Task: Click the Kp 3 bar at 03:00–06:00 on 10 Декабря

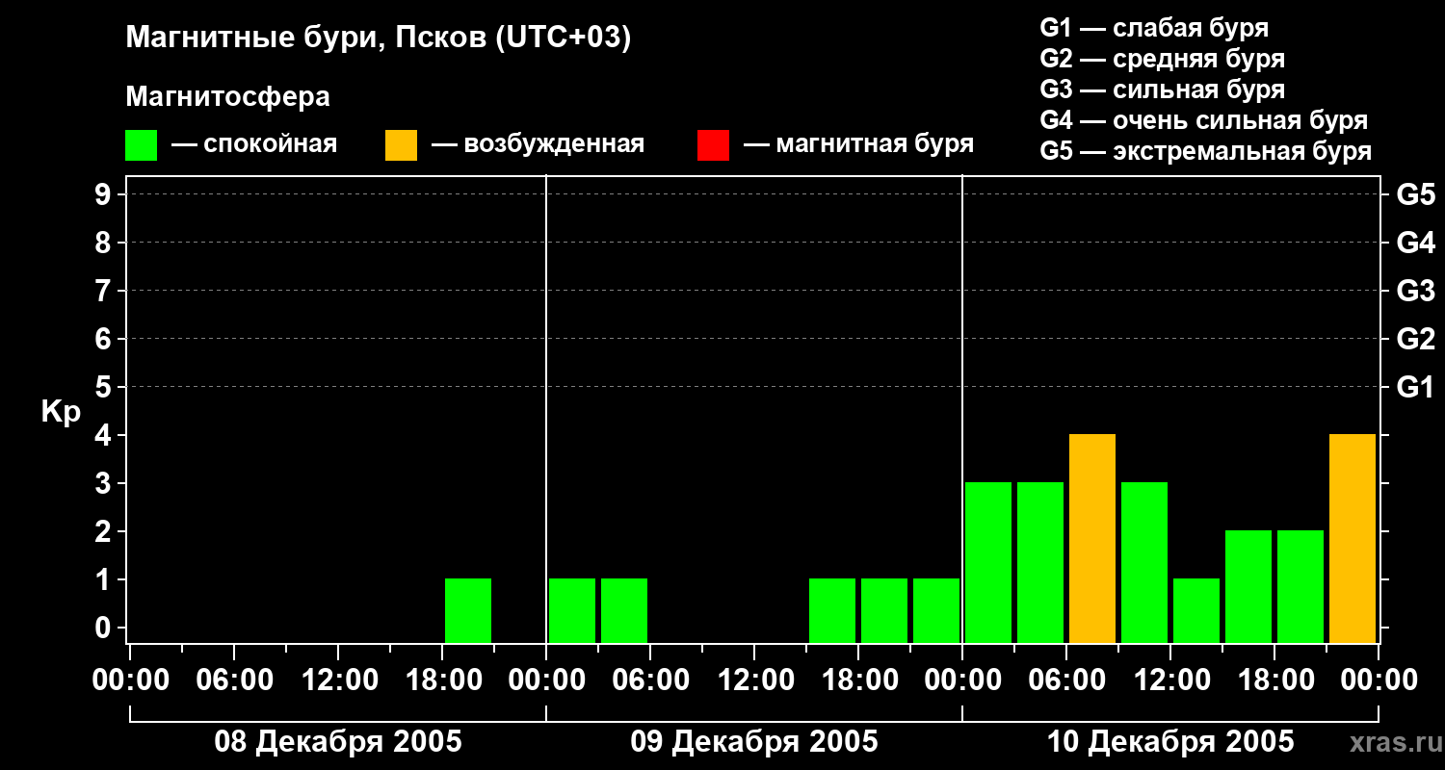Action: 1040,562
